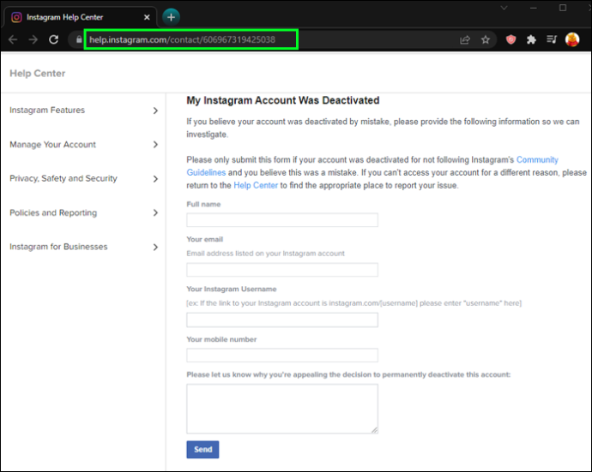Bookmark this page with star icon

point(486,39)
